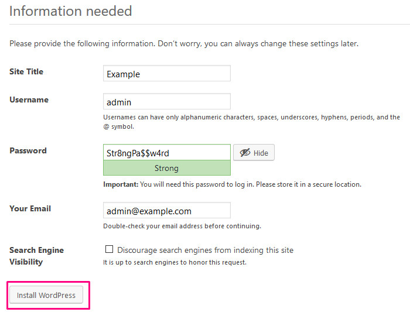Hide the password using the Hide button
This screenshot has width=410, height=312.
point(254,153)
